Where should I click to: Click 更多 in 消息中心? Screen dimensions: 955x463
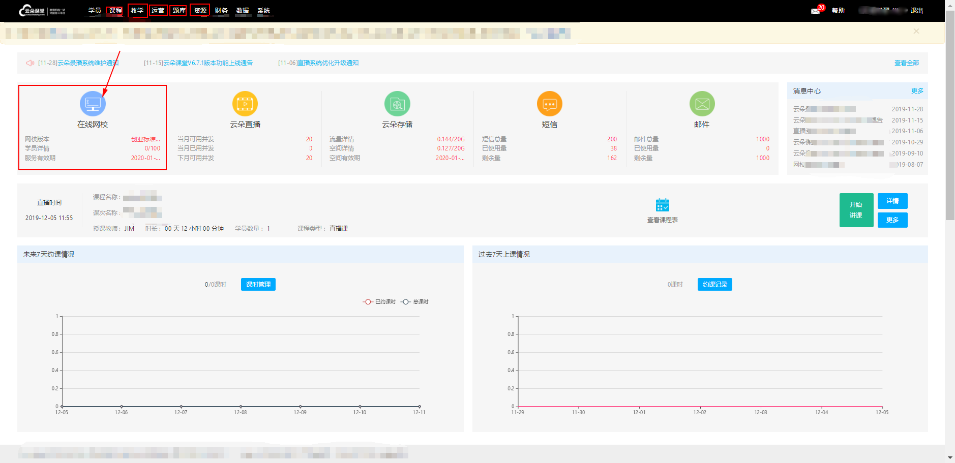[x=917, y=91]
